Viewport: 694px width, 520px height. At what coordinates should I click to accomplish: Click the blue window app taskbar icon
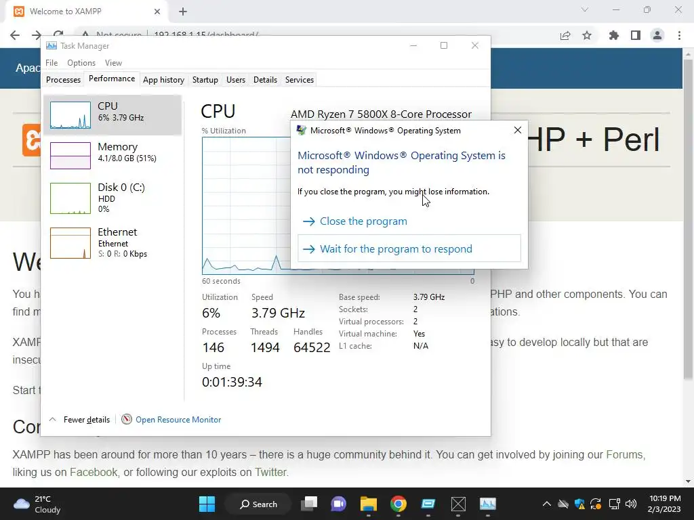428,504
